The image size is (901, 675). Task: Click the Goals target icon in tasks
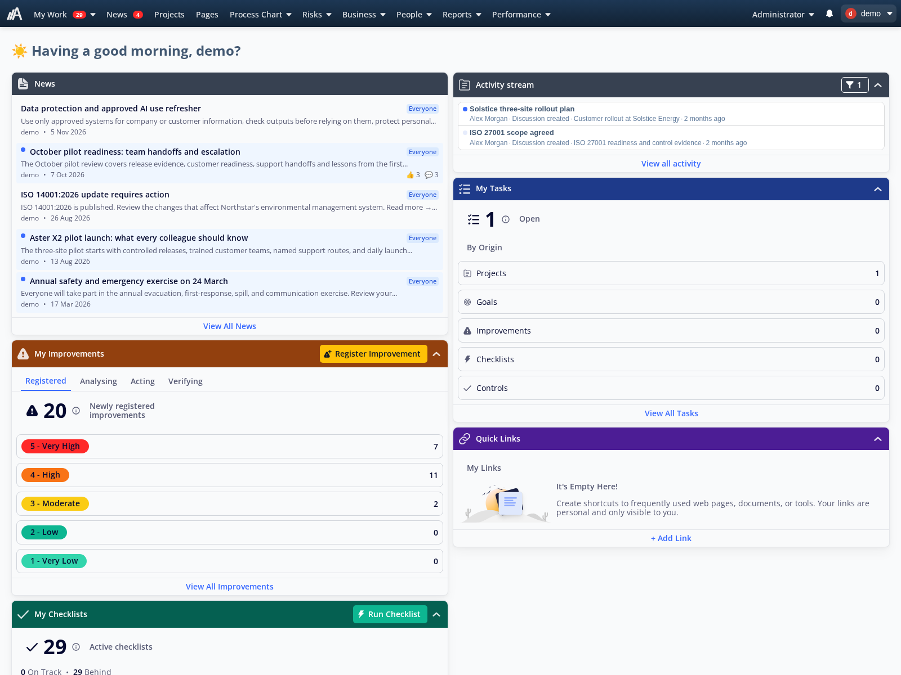(467, 302)
